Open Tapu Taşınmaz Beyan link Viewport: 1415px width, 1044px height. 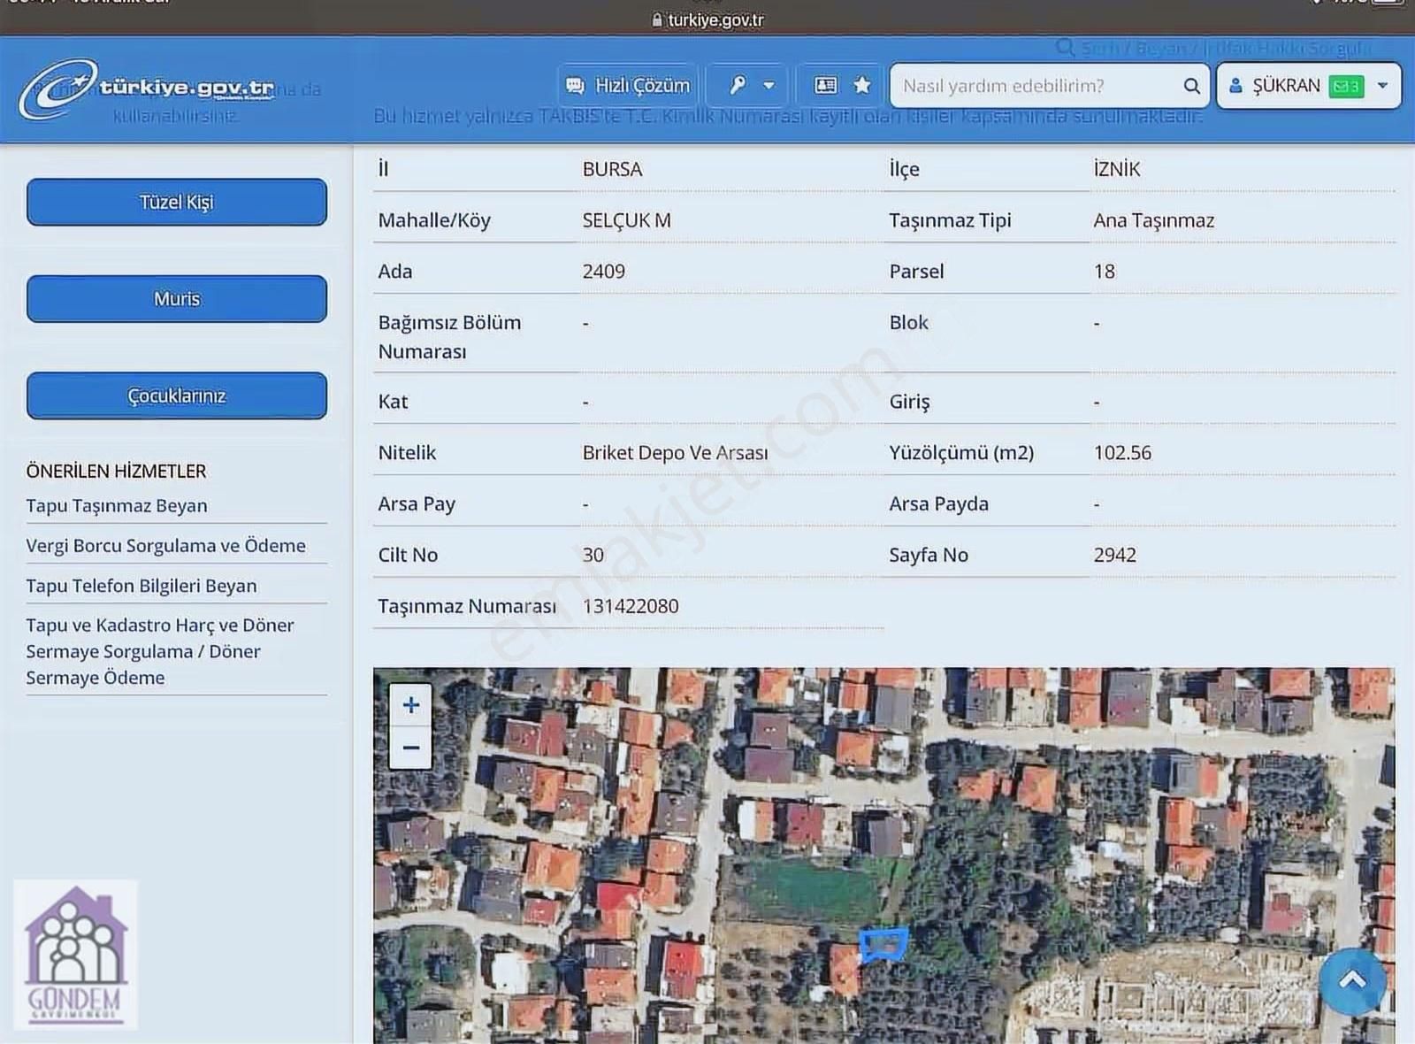click(x=117, y=506)
